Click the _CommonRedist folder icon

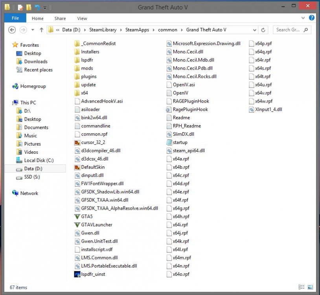pyautogui.click(x=77, y=44)
